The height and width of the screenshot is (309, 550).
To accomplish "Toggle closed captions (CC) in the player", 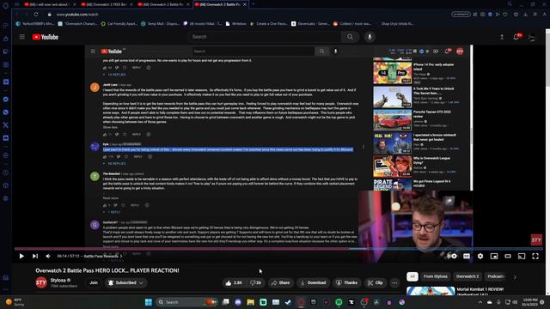I will pos(466,256).
